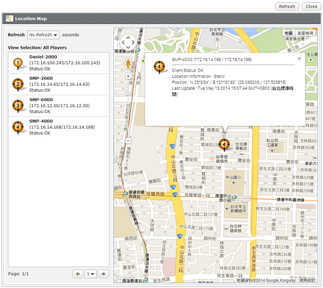This screenshot has height=288, width=323.
Task: Click the SMP-2000 marker icon in list
Action: [x=18, y=85]
